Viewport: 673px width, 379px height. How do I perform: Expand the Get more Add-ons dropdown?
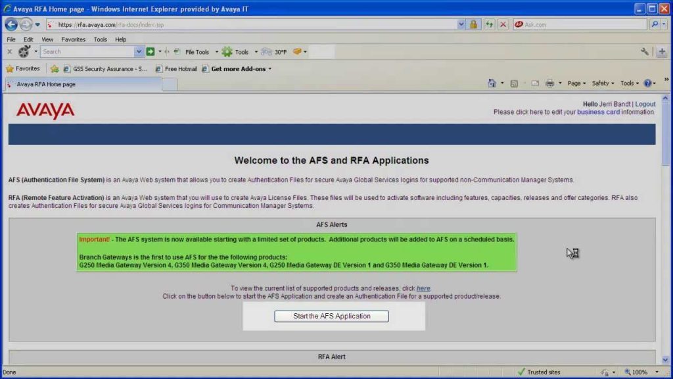point(270,68)
